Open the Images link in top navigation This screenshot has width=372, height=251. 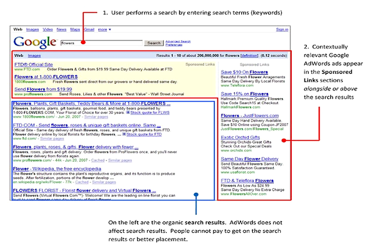[33, 30]
